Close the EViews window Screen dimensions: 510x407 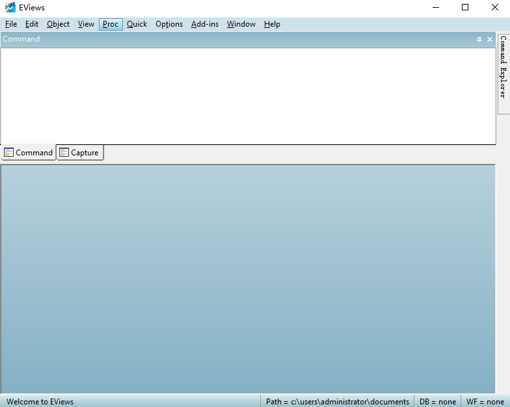494,7
